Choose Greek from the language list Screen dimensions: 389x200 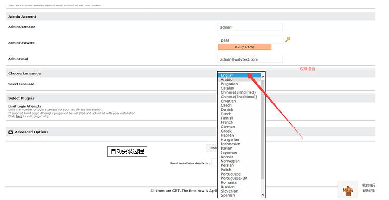click(239, 131)
